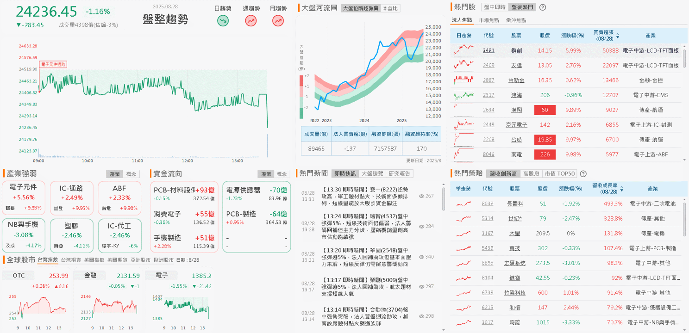Click the 週趨勢 upward trend icon
The width and height of the screenshot is (689, 333).
[x=251, y=20]
